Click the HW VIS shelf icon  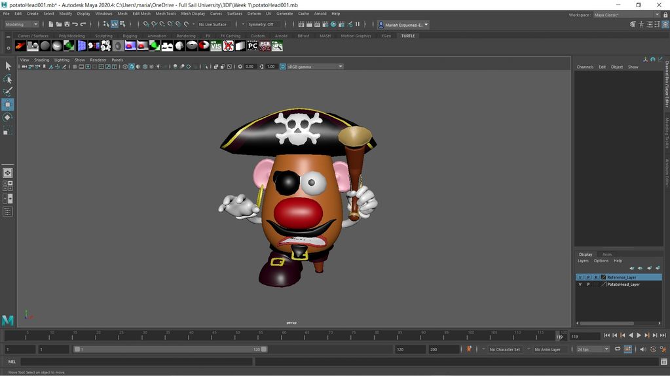click(215, 46)
